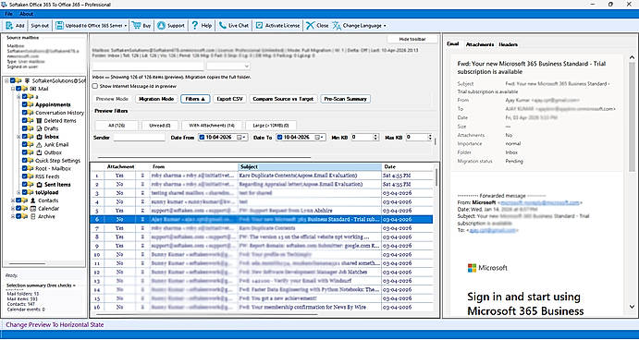Click the RSS Feeds folder icon

tap(31, 176)
